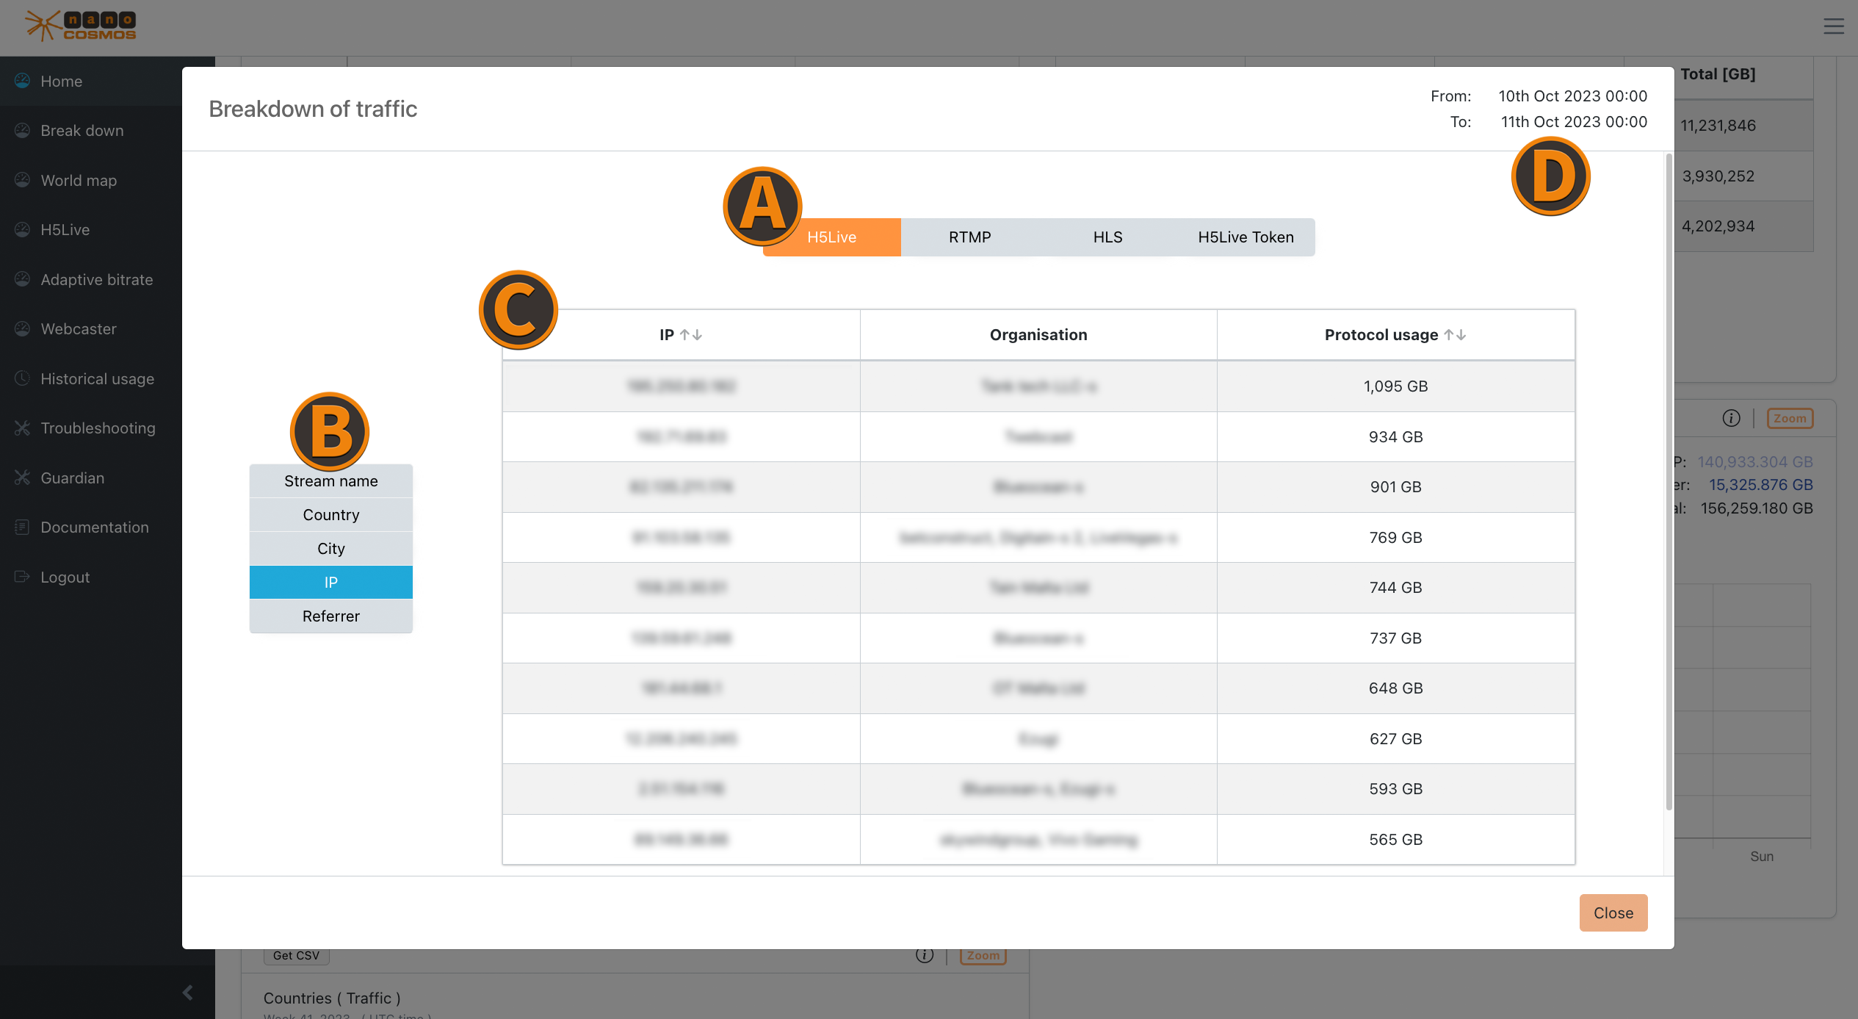Click the 1,095 GB usage cell
The height and width of the screenshot is (1019, 1858).
[1395, 386]
